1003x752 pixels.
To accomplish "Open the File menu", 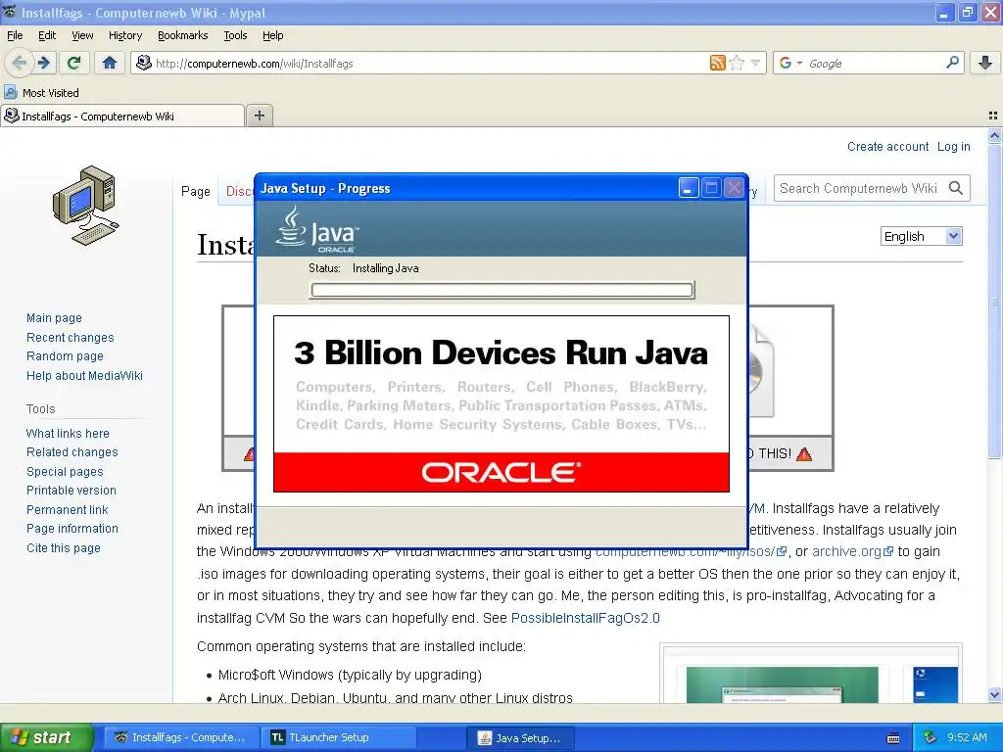I will click(15, 35).
